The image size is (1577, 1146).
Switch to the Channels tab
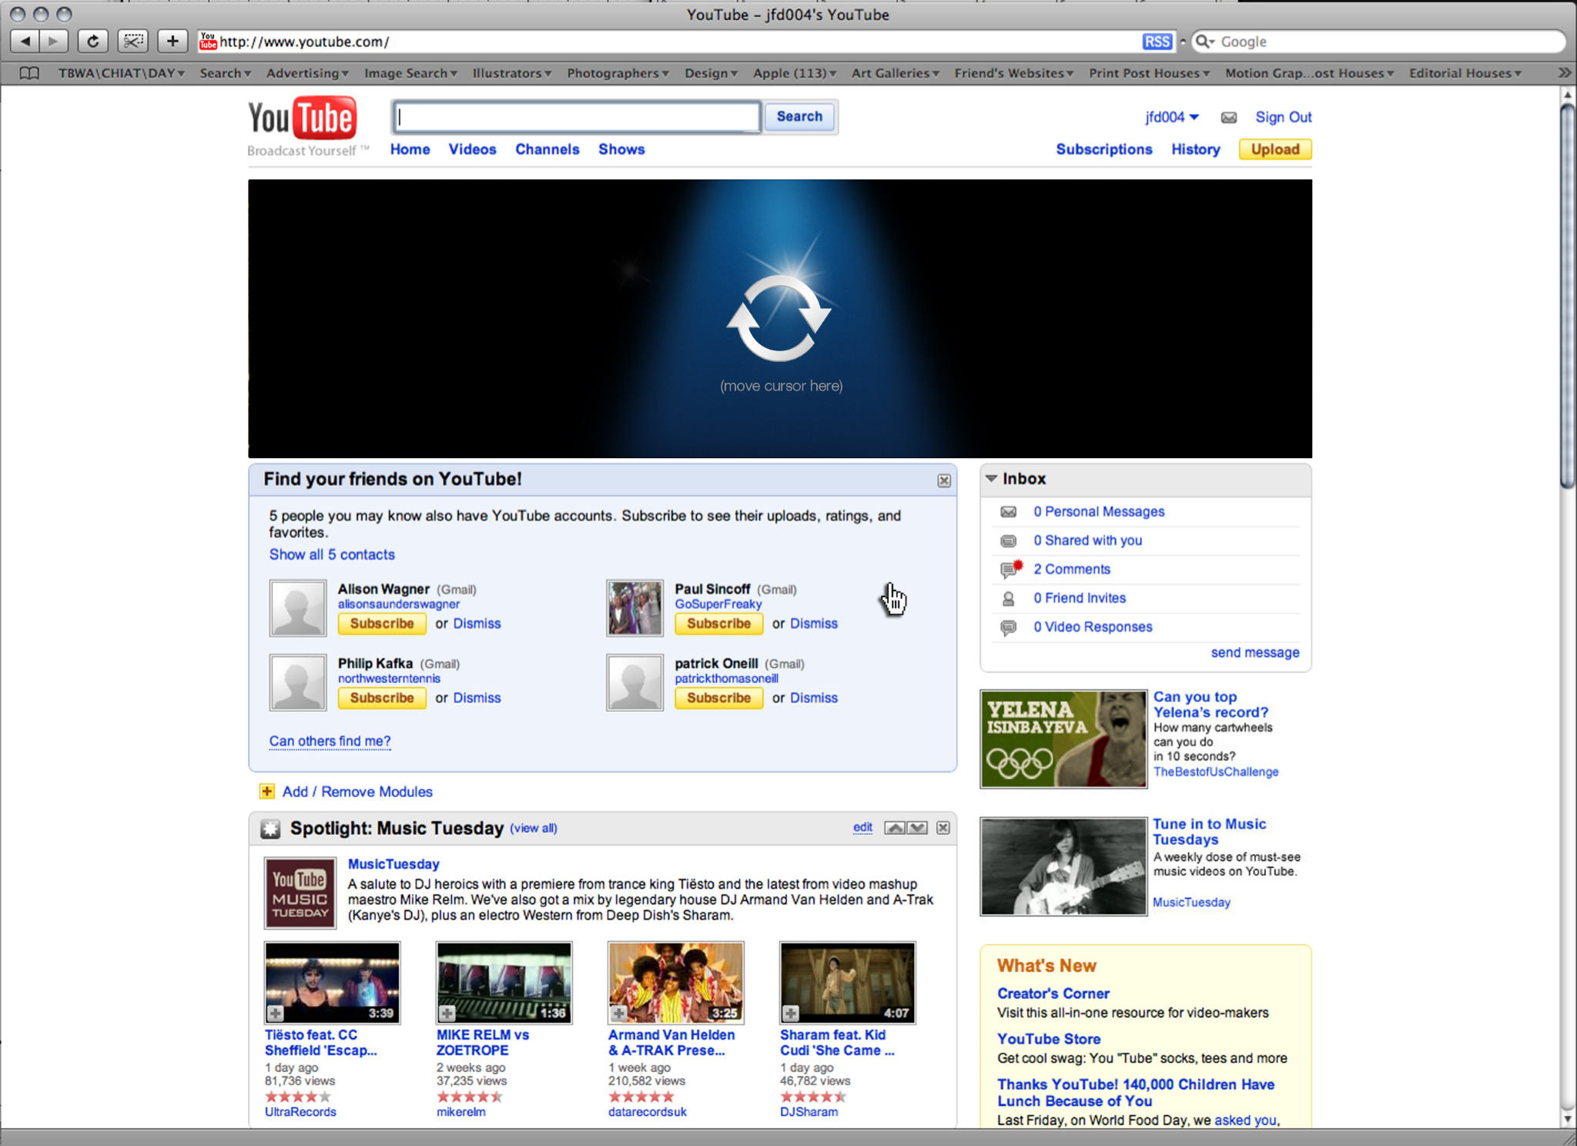(x=547, y=149)
